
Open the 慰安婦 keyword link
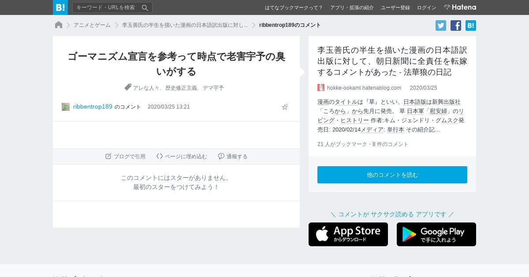click(438, 111)
